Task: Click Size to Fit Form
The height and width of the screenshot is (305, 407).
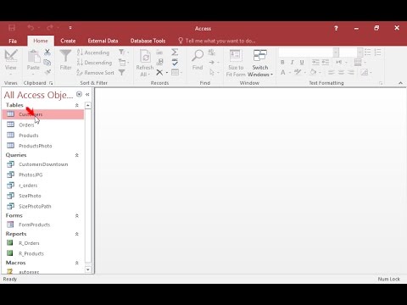Action: click(x=236, y=63)
